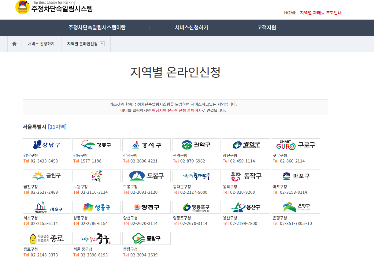Open the 광진구 Gwangjin-gu banner
Image resolution: width=374 pixels, height=265 pixels.
click(x=246, y=145)
